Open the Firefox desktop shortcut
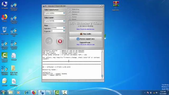Image resolution: width=169 pixels, height=95 pixels. click(x=4, y=18)
